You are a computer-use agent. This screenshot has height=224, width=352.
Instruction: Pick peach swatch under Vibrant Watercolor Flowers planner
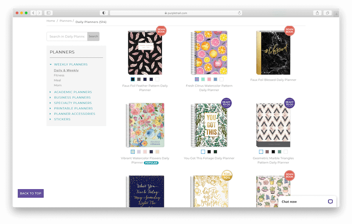(x=157, y=152)
